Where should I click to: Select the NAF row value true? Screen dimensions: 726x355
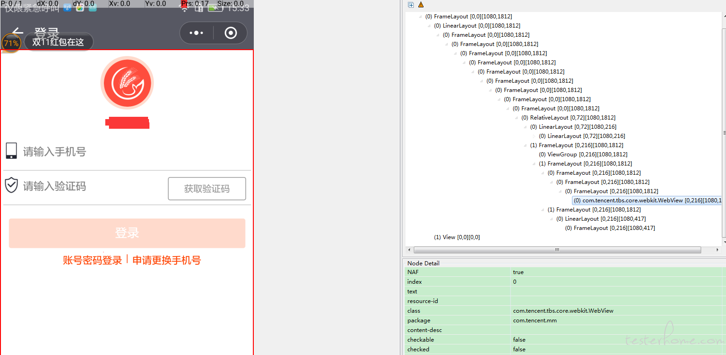tap(518, 272)
